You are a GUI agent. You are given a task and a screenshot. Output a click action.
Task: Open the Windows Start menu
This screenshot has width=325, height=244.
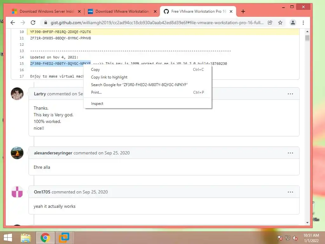pyautogui.click(x=8, y=238)
